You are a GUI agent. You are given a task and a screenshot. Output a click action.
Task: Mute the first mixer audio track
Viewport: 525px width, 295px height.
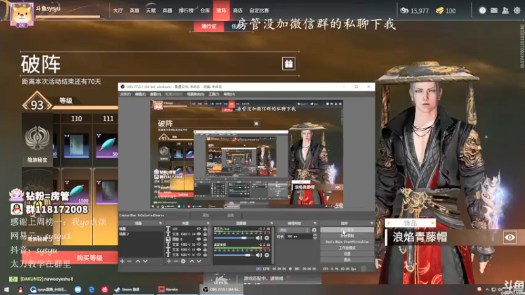259,238
